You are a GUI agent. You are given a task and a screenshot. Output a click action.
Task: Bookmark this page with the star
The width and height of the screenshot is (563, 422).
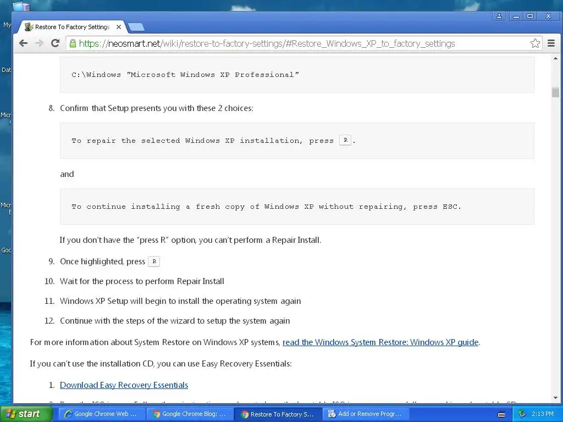(x=535, y=43)
